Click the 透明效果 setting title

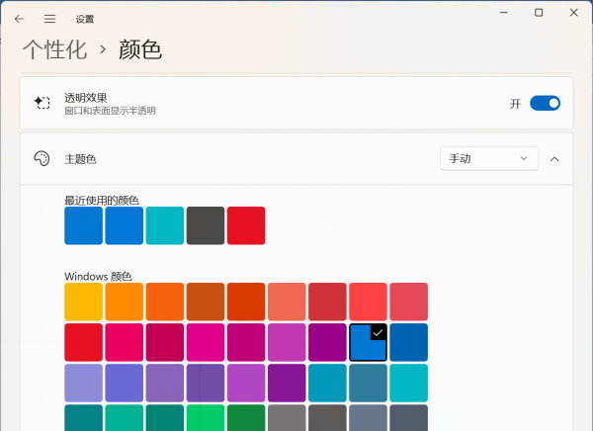pos(86,98)
